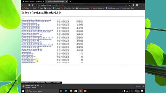Open the Gmail bookmark
The width and height of the screenshot is (166, 93).
click(x=33, y=8)
